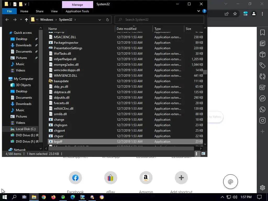This screenshot has height=201, width=268.
Task: Open pinned Pictures under Quick access
Action: [x=21, y=58]
